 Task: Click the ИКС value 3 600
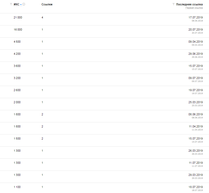click(x=17, y=66)
